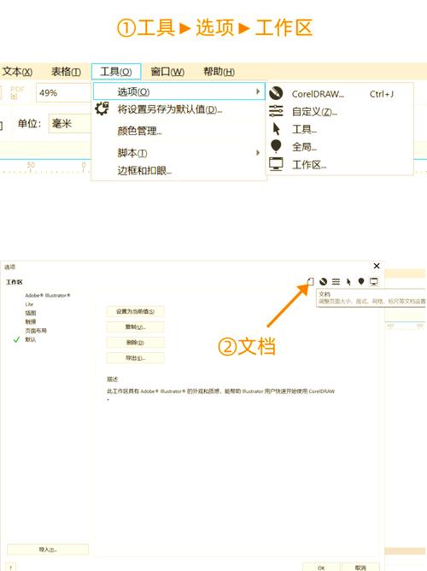This screenshot has width=427, height=571.
Task: Open 工作区... options entry
Action: (x=309, y=165)
